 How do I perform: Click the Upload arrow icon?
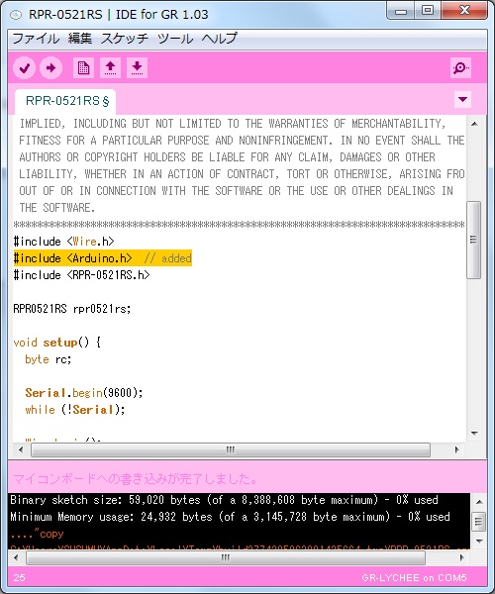(x=51, y=68)
